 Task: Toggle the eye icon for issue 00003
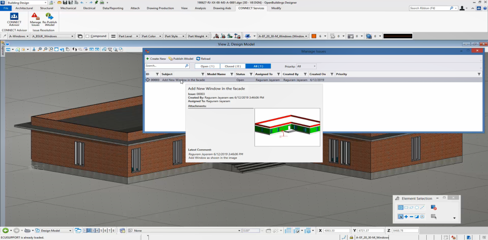pyautogui.click(x=148, y=80)
